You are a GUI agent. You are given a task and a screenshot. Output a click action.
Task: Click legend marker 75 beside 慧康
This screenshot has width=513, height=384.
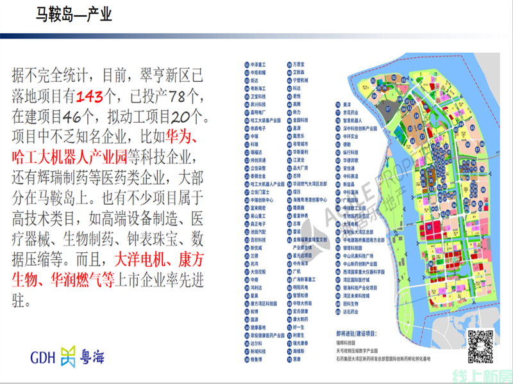[288, 360]
